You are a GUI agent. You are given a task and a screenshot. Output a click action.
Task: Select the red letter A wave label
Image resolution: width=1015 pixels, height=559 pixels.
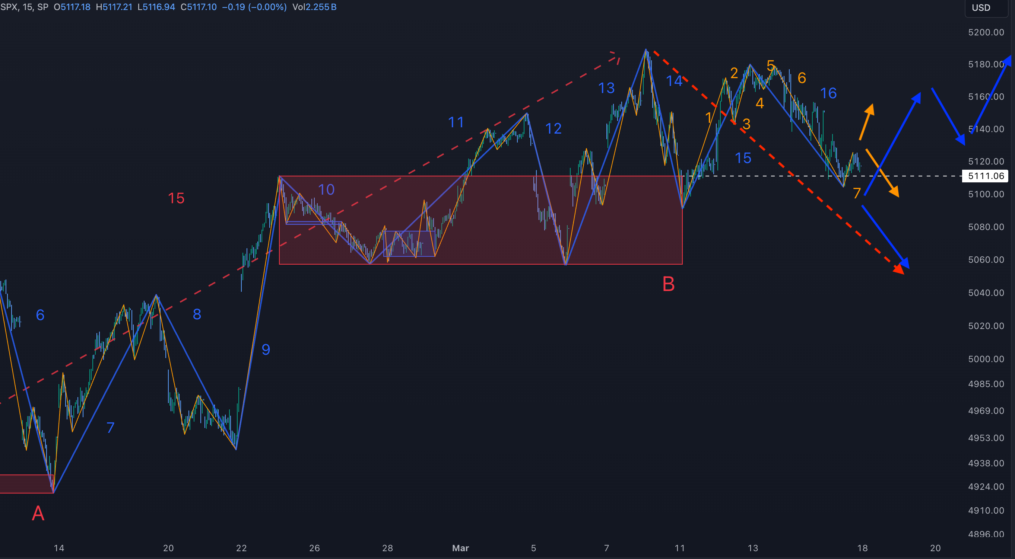click(38, 513)
